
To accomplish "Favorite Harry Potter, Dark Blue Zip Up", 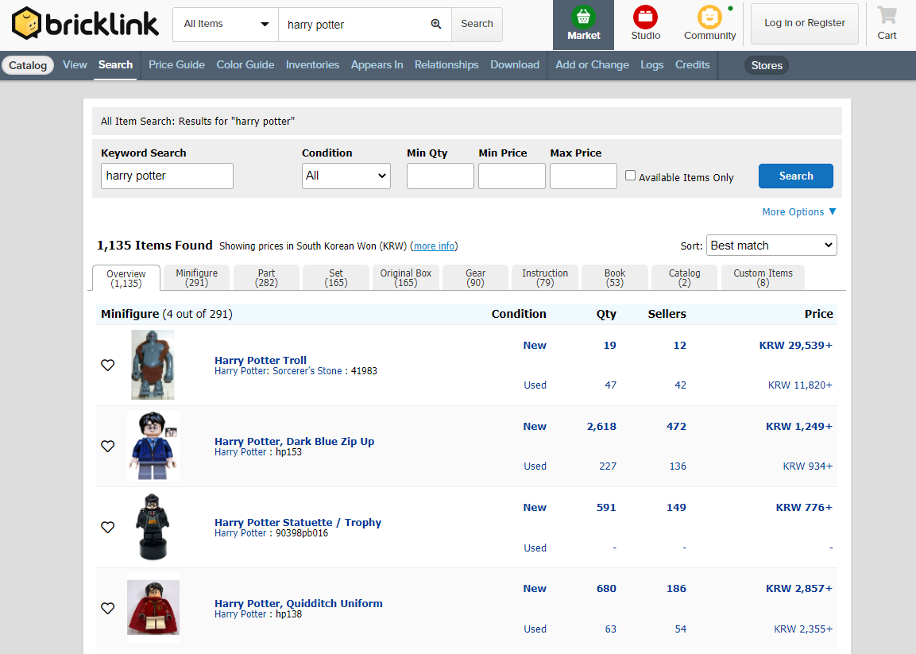I will pos(107,447).
